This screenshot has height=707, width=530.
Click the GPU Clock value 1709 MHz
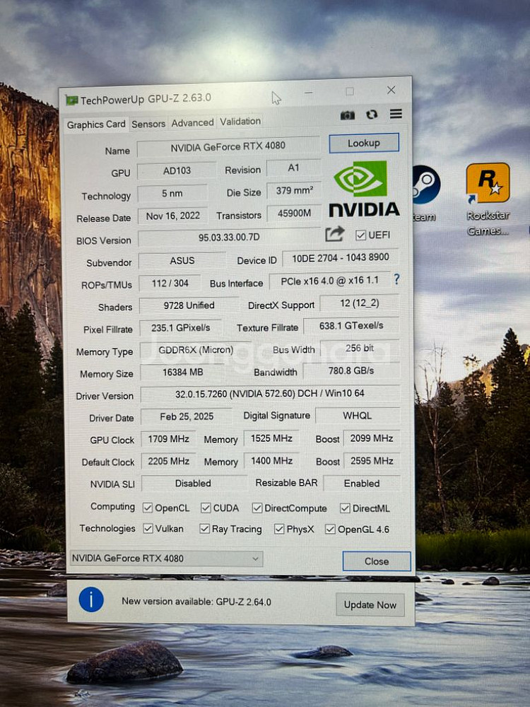click(169, 439)
